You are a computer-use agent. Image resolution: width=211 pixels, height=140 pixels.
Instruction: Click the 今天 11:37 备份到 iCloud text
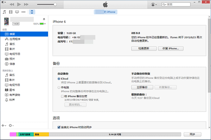point(145,98)
